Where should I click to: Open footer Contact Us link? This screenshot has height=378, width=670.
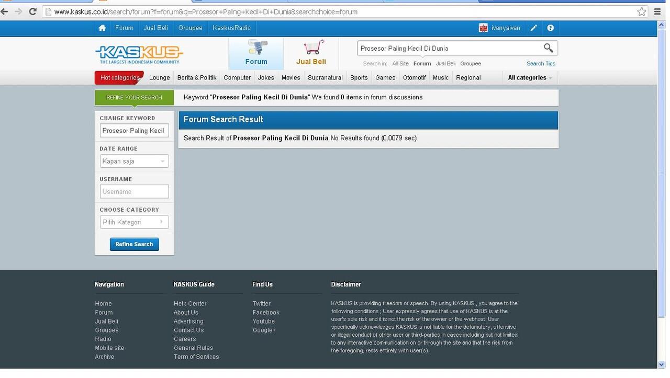click(x=188, y=330)
